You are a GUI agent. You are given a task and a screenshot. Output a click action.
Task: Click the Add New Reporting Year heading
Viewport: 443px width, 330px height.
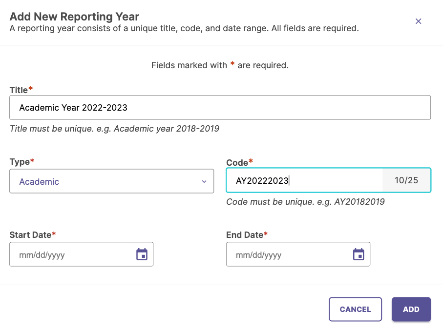tap(74, 16)
